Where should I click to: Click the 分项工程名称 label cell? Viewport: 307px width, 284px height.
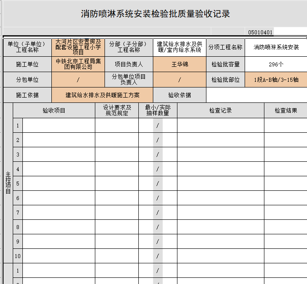(x=225, y=47)
